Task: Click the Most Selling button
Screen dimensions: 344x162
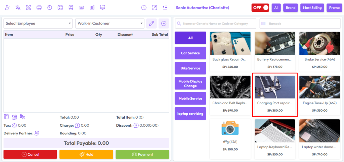Action: pyautogui.click(x=312, y=8)
